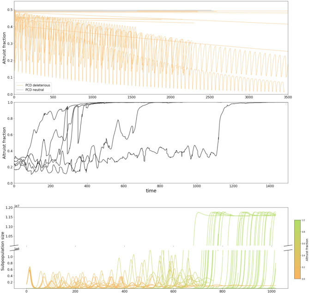The width and height of the screenshot is (309, 293).
Task: Click the colorbar 1.0 tick label
Action: (303, 220)
